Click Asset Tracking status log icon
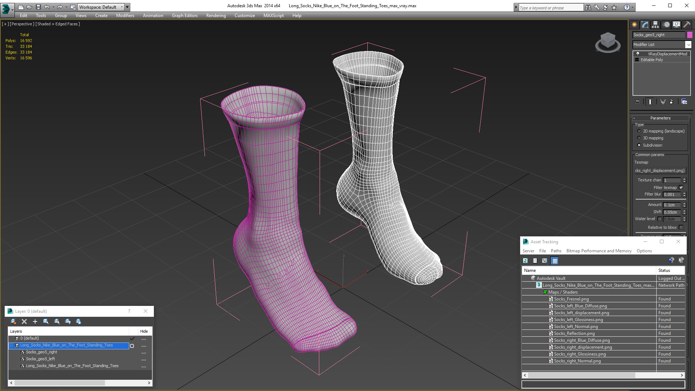This screenshot has height=391, width=695. (x=535, y=261)
